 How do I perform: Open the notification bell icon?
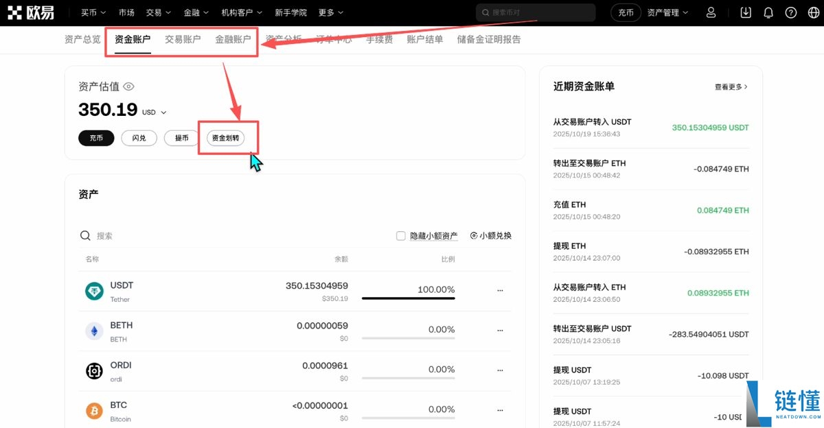(x=768, y=12)
